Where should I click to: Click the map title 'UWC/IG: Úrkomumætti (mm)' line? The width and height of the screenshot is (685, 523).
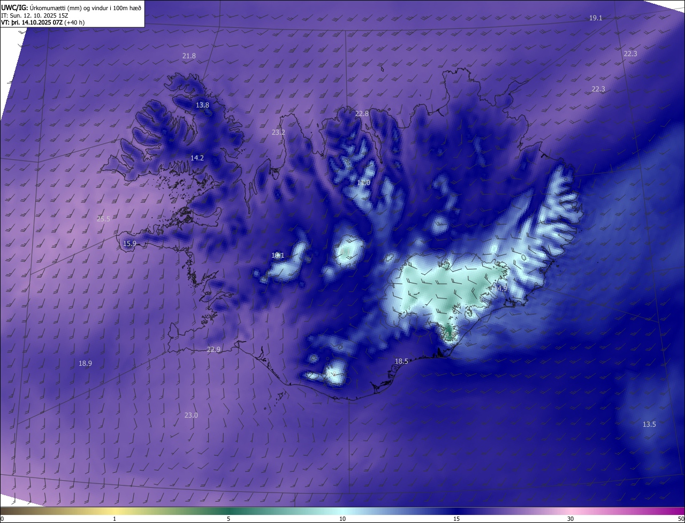tap(71, 7)
